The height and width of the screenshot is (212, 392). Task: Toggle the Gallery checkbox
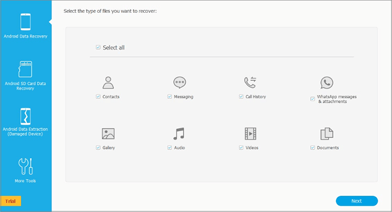coord(98,148)
